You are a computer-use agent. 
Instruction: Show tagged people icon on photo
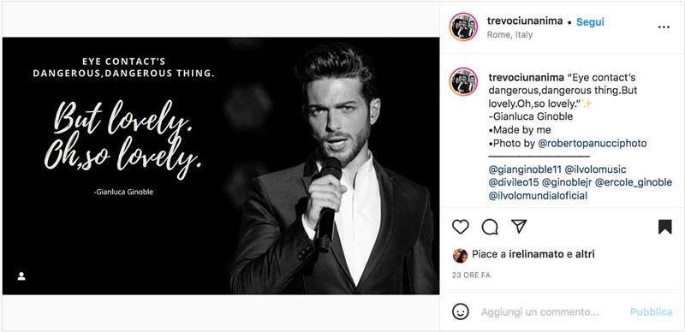(x=21, y=276)
